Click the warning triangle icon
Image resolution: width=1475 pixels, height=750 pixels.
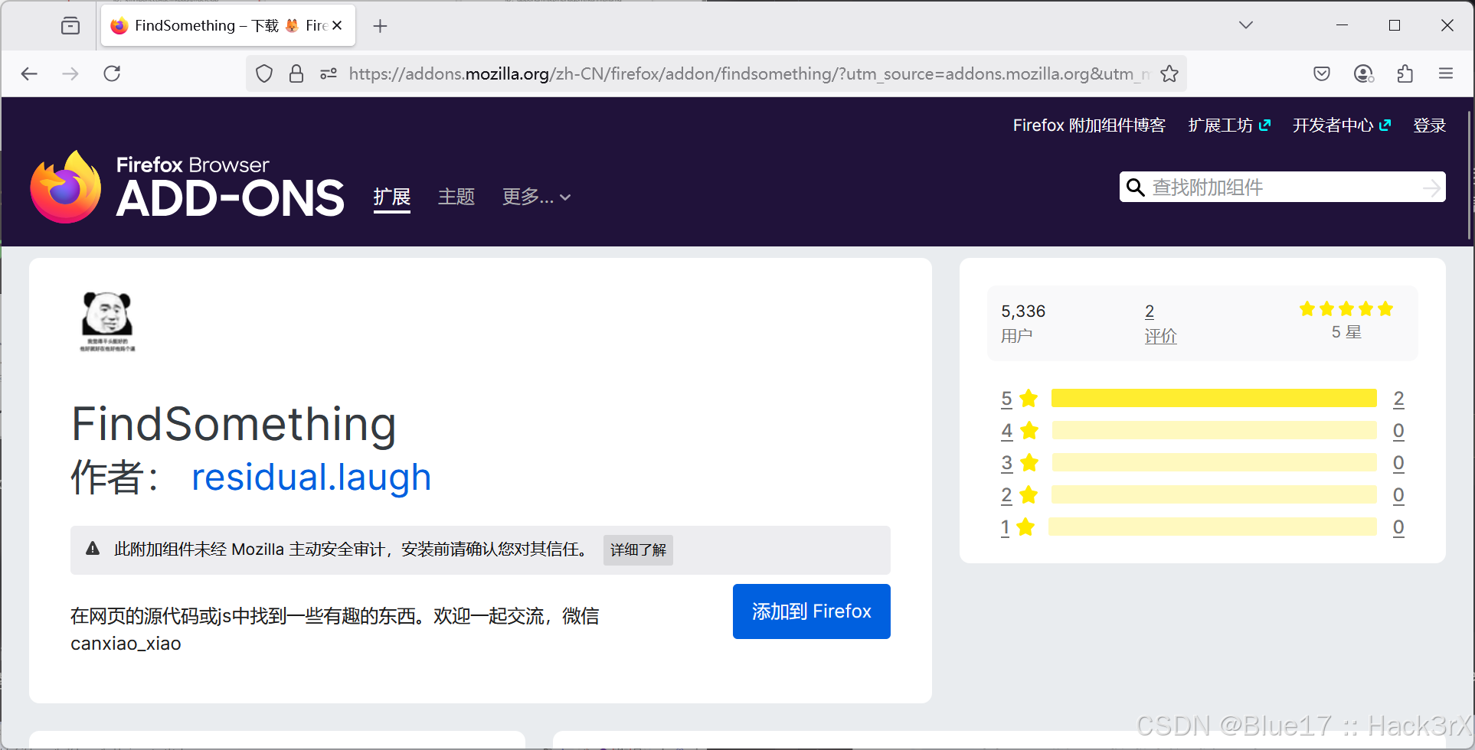click(x=93, y=548)
